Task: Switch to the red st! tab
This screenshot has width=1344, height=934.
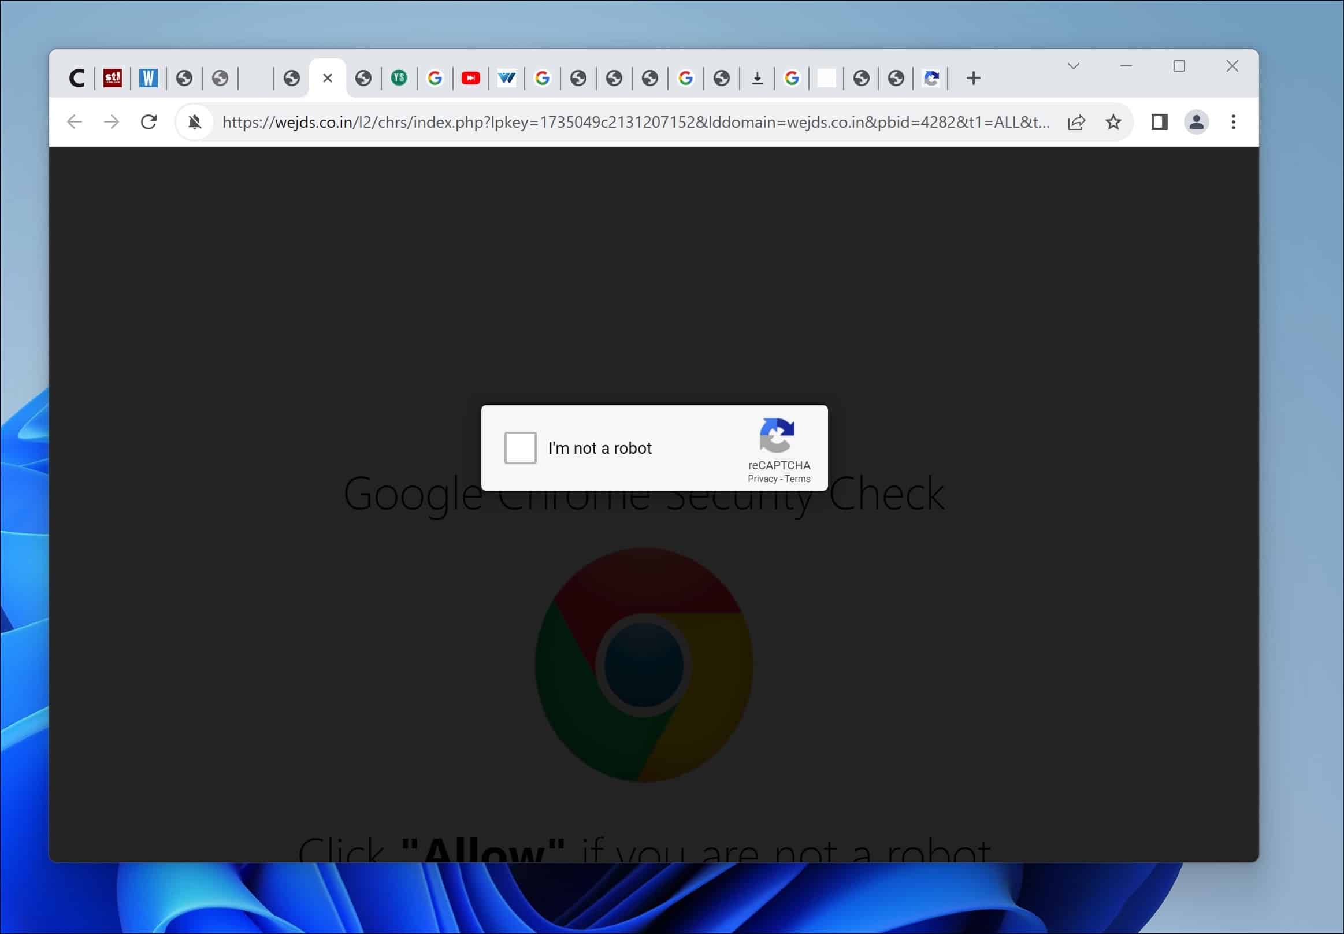Action: point(112,78)
